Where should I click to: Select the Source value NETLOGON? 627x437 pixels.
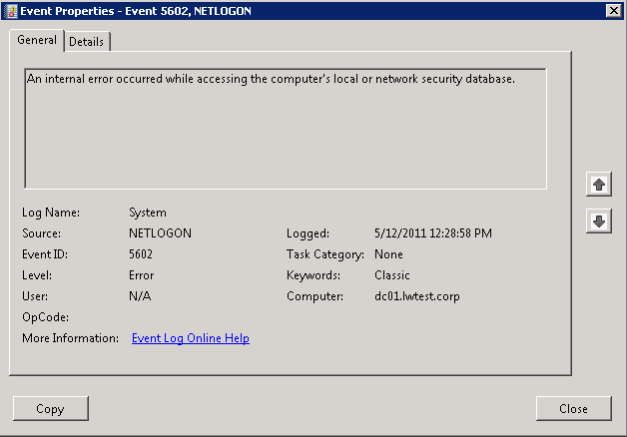160,233
